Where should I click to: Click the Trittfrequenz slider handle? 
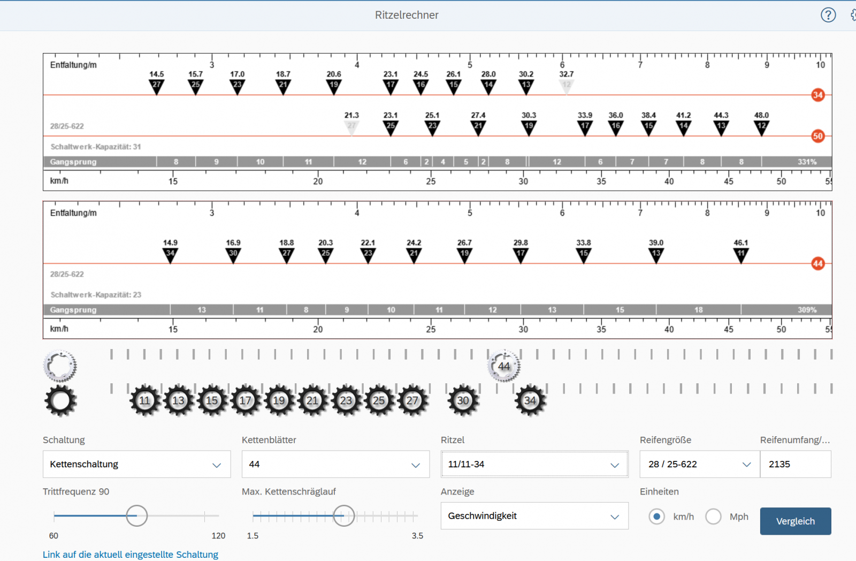[137, 515]
